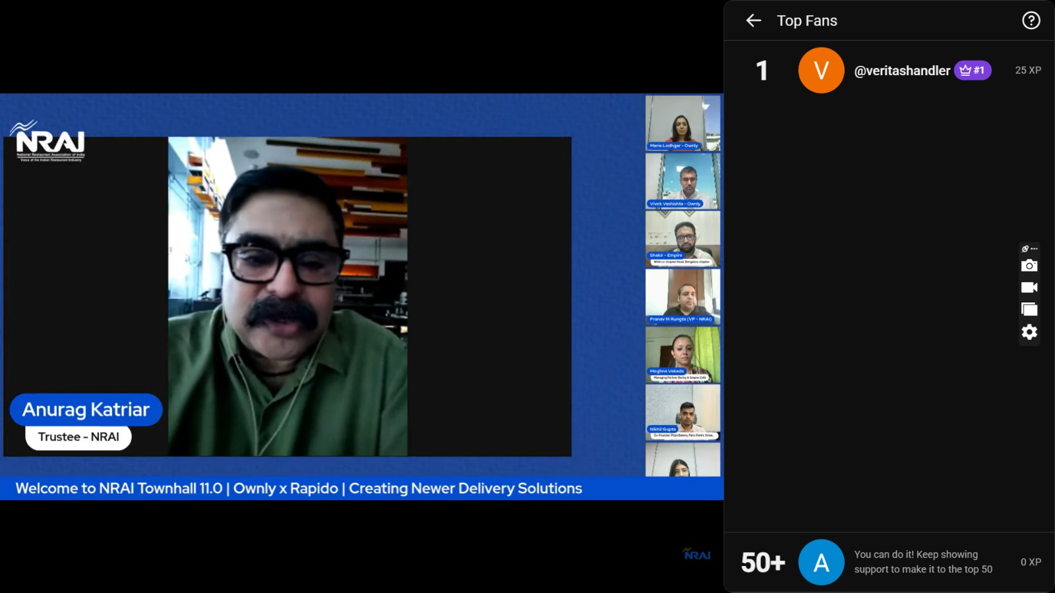Open the @veritashandler username
The image size is (1055, 593).
point(901,71)
